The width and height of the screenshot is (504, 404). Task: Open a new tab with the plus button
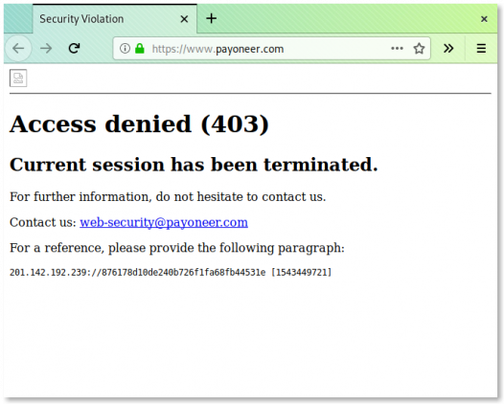(211, 18)
